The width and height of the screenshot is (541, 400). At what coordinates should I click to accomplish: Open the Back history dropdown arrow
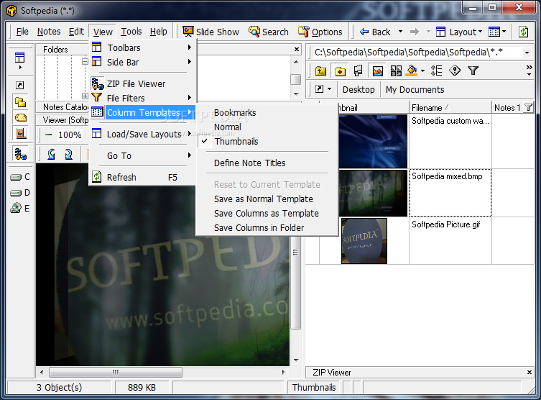[400, 32]
